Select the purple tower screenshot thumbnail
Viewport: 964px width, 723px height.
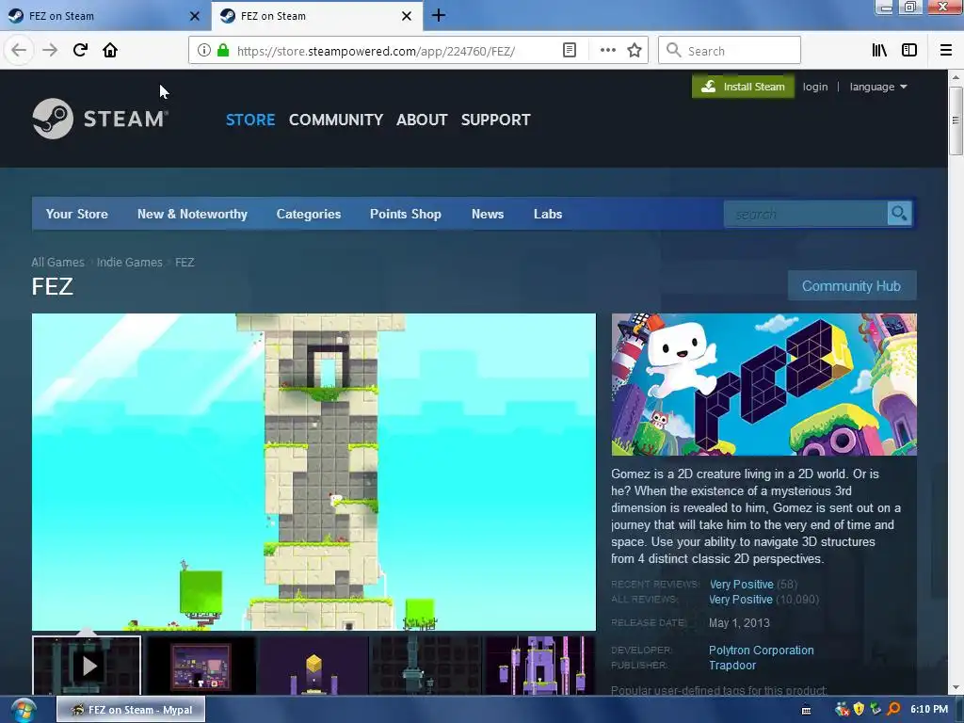coord(540,666)
